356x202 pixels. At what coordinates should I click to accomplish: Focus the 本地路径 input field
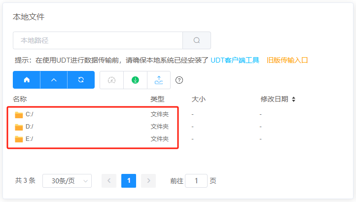(98, 40)
